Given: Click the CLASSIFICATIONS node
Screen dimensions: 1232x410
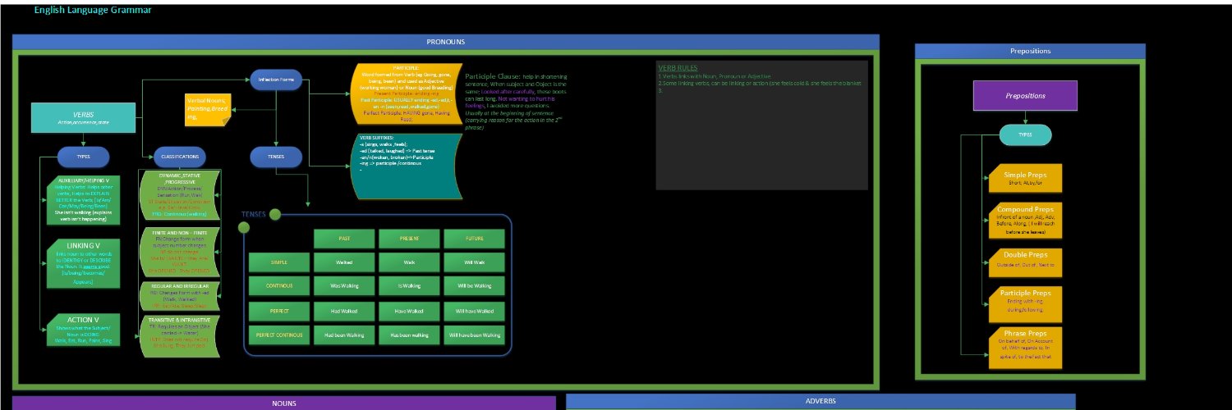Looking at the screenshot, I should pyautogui.click(x=181, y=155).
